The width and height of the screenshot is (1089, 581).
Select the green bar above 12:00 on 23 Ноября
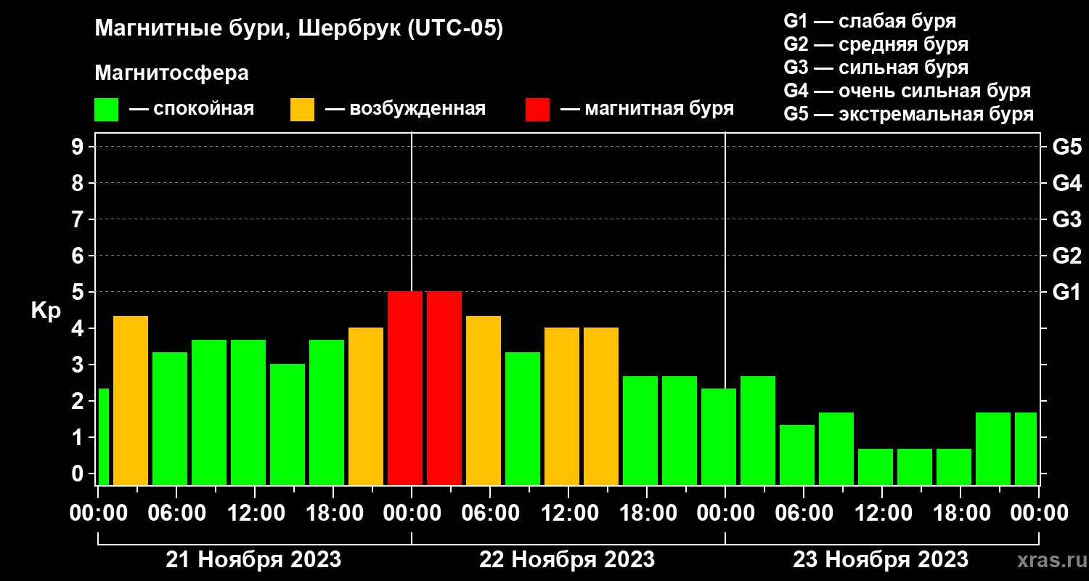[876, 467]
